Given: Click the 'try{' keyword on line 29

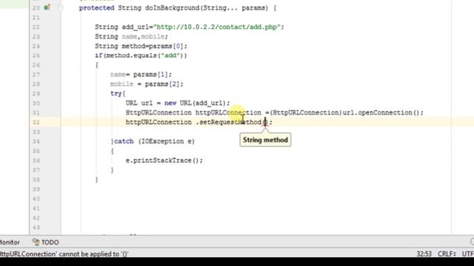Looking at the screenshot, I should [x=118, y=94].
